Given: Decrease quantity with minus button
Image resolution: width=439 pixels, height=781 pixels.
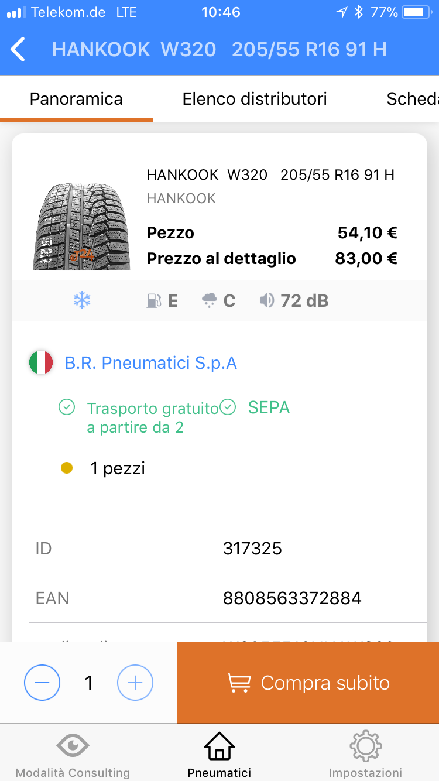Looking at the screenshot, I should (42, 683).
